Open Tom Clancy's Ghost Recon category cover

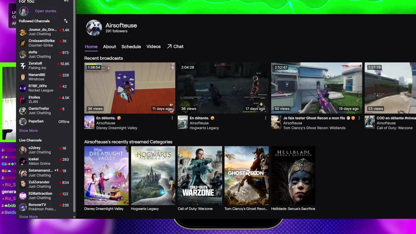(247, 175)
